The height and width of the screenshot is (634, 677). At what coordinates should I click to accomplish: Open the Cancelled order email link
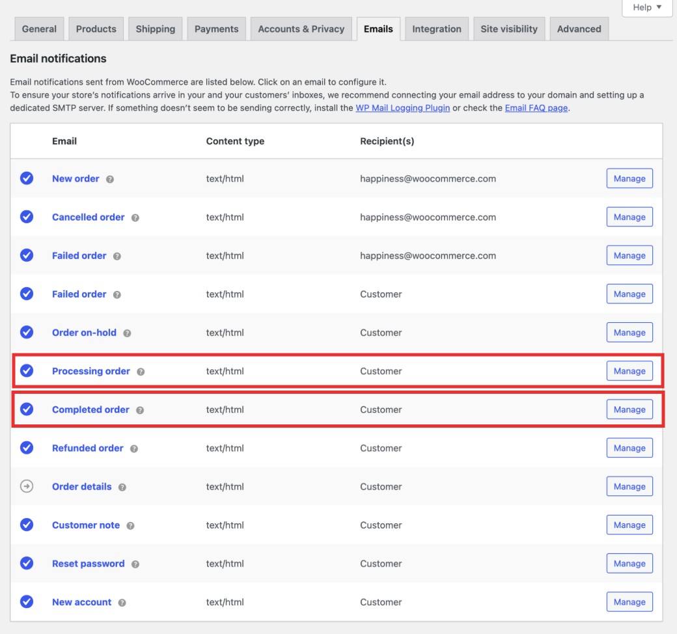(x=89, y=217)
